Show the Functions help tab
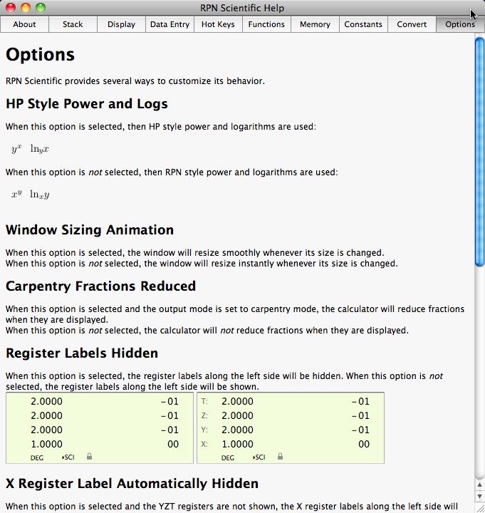This screenshot has width=485, height=513. coord(266,24)
